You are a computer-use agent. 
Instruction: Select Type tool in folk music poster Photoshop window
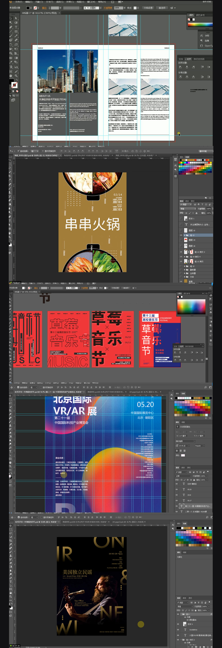pos(10,581)
